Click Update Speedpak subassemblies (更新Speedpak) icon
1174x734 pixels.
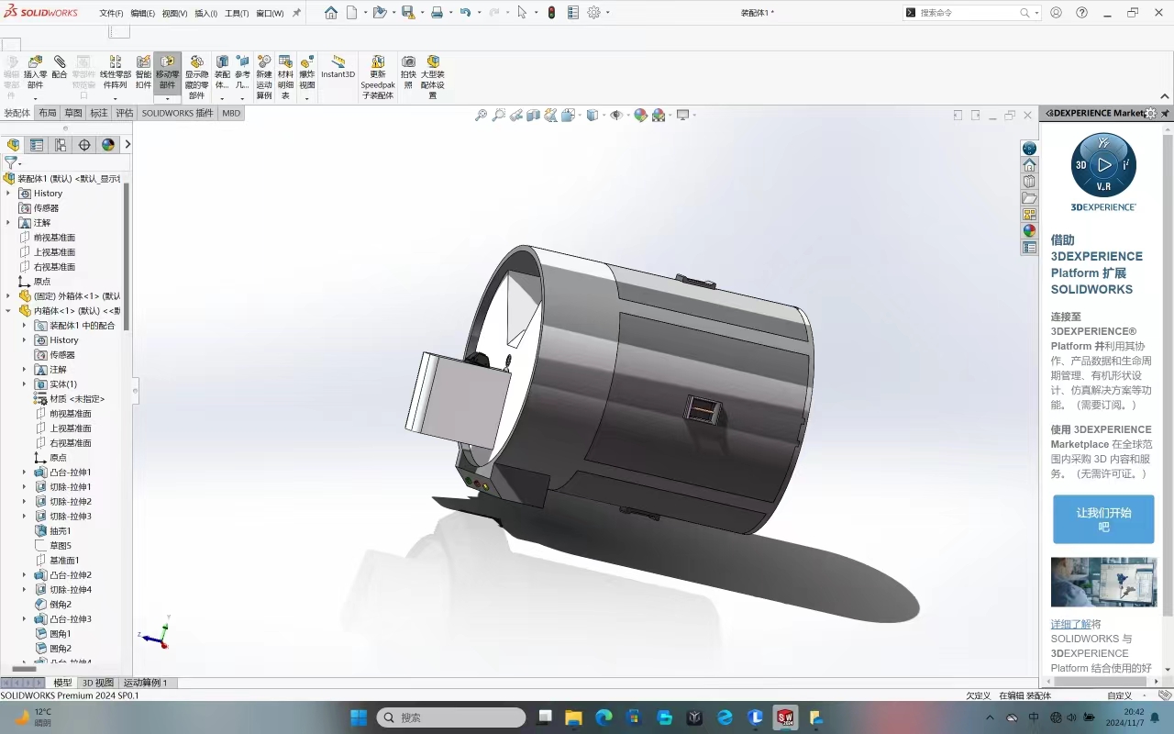point(378,61)
